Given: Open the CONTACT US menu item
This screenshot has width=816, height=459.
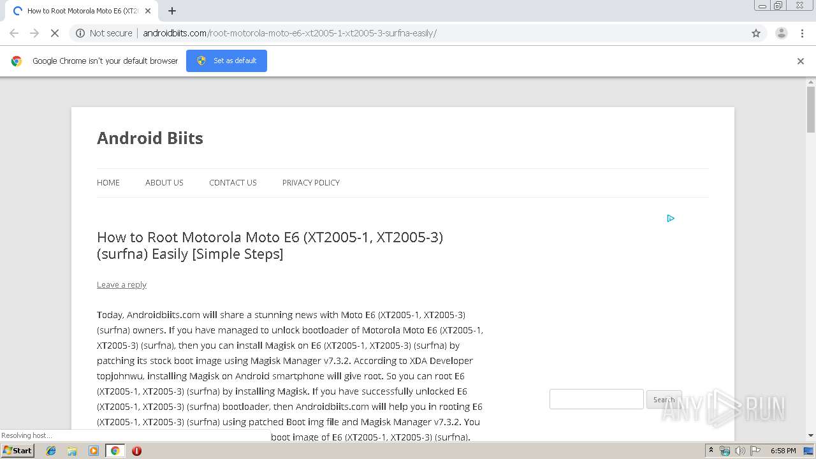Looking at the screenshot, I should 233,182.
